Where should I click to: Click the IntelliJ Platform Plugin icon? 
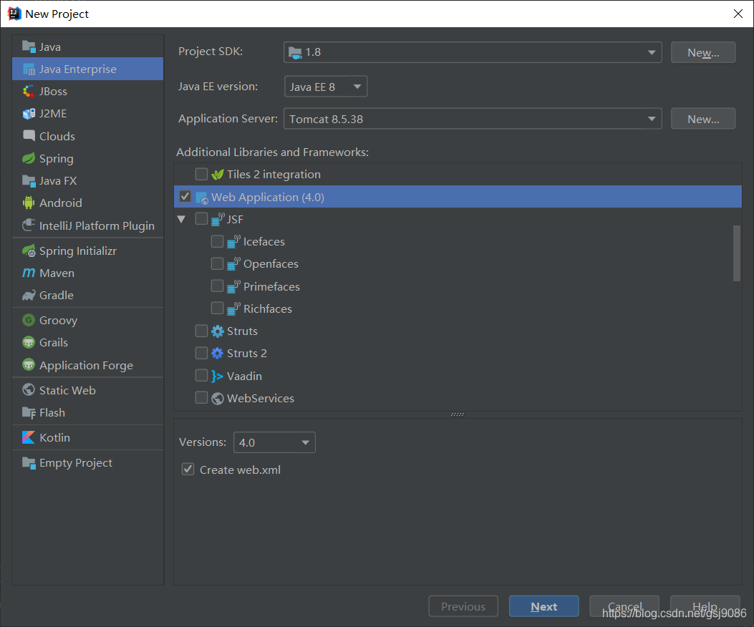[29, 225]
